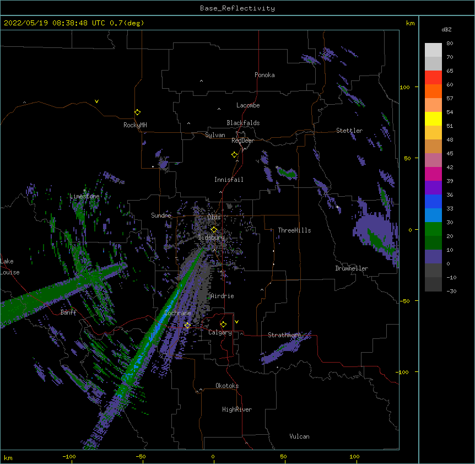Click the Okotoks town label

227,386
